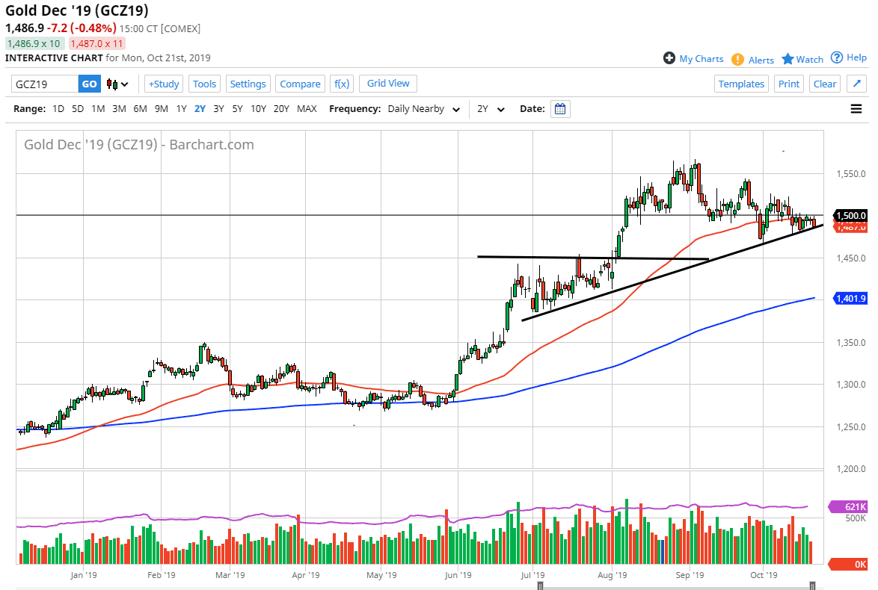Add symbol to Watch list via star icon
This screenshot has width=878, height=590.
point(788,58)
